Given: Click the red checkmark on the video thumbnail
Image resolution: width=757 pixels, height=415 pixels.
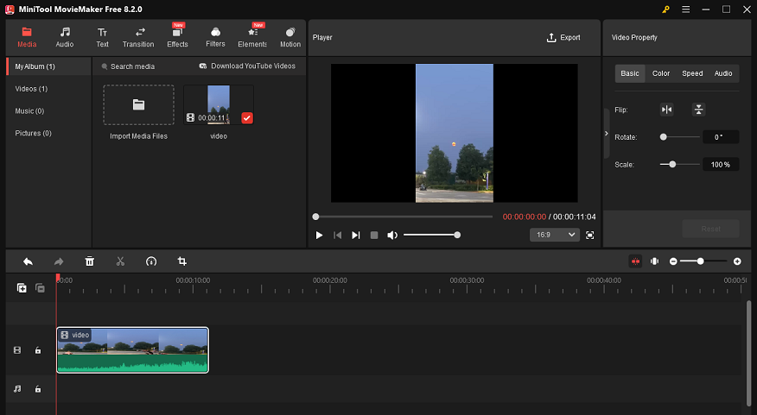Looking at the screenshot, I should click(x=246, y=118).
